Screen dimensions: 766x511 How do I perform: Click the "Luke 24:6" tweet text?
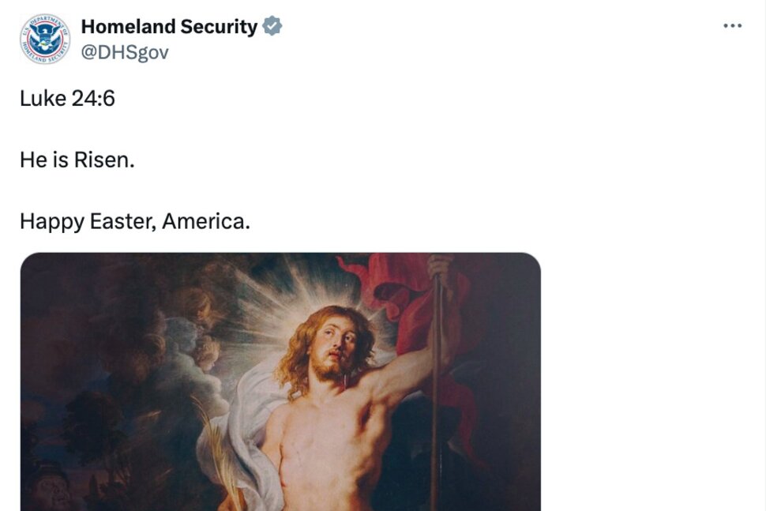click(x=67, y=99)
